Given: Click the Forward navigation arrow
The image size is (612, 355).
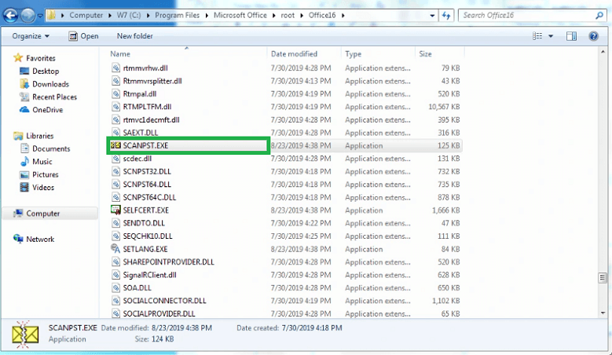Looking at the screenshot, I should [27, 15].
